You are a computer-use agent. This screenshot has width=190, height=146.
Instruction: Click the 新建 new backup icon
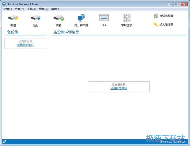(x=13, y=18)
